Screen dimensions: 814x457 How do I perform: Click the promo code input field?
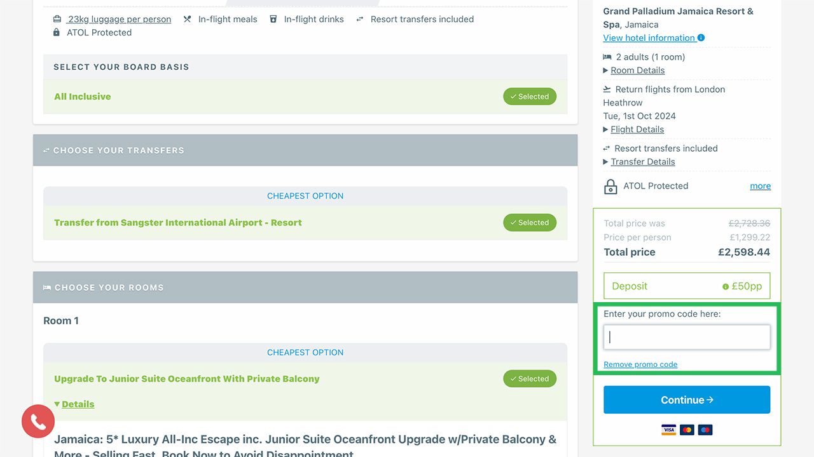[687, 337]
